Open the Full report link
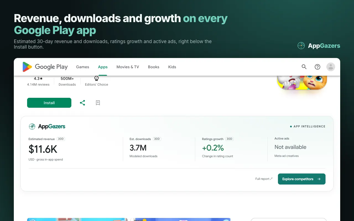Viewport: 354px width, 221px height. [x=264, y=179]
